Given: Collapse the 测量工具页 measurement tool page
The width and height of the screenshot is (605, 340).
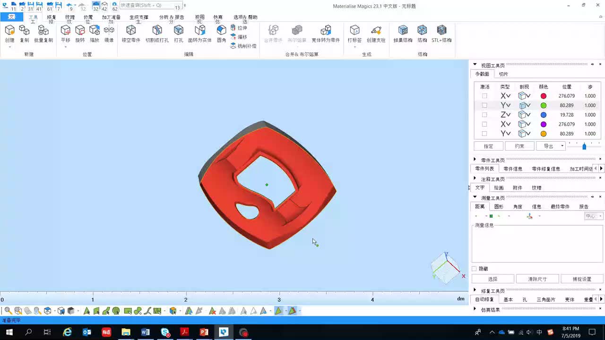Looking at the screenshot, I should click(475, 197).
